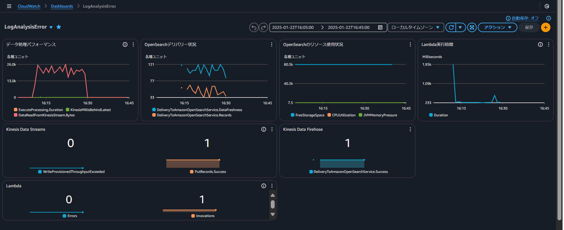Open actions menu of OpenSearchのリソース使用状況 widget
Image resolution: width=564 pixels, height=230 pixels.
click(x=410, y=44)
